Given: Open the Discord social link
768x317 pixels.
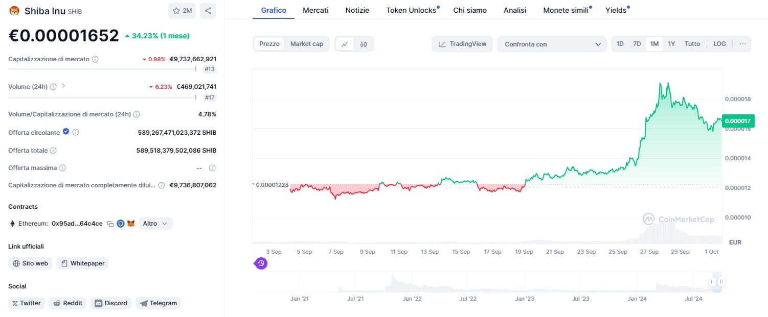Looking at the screenshot, I should 111,303.
